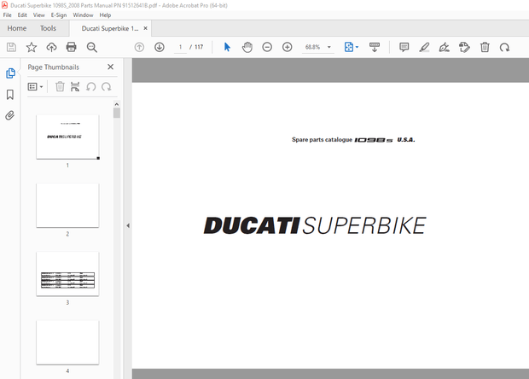529x379 pixels.
Task: Close the Ducati Superbike document tab
Action: point(145,28)
